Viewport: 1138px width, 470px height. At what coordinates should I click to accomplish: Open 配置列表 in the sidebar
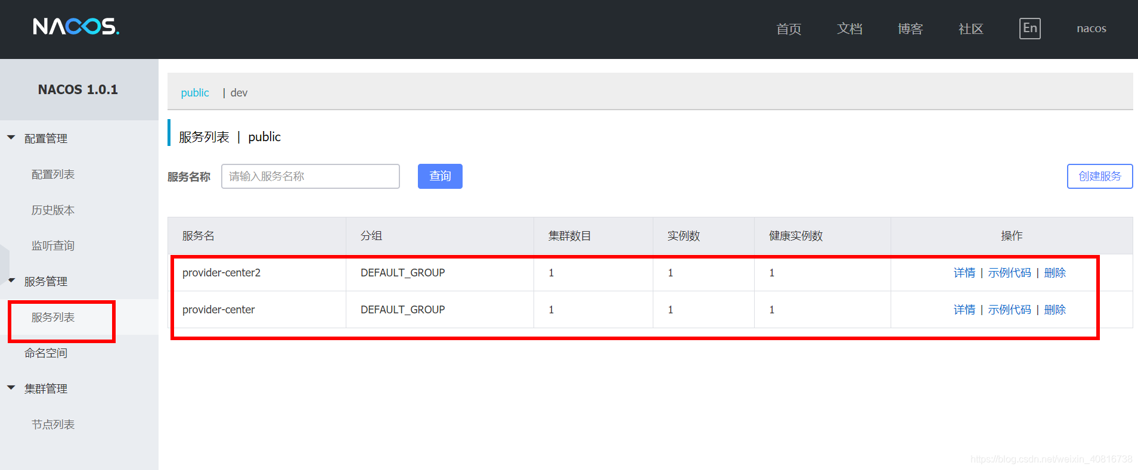click(x=53, y=174)
